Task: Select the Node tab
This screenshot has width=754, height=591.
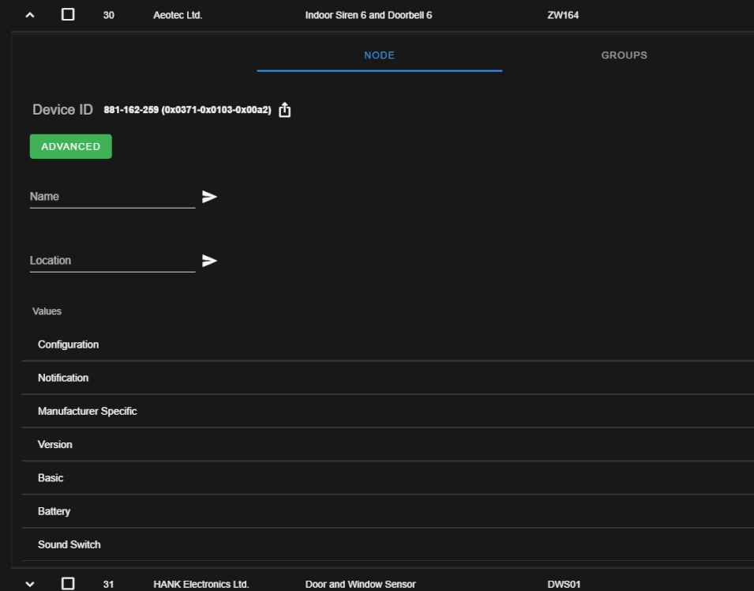Action: click(379, 55)
